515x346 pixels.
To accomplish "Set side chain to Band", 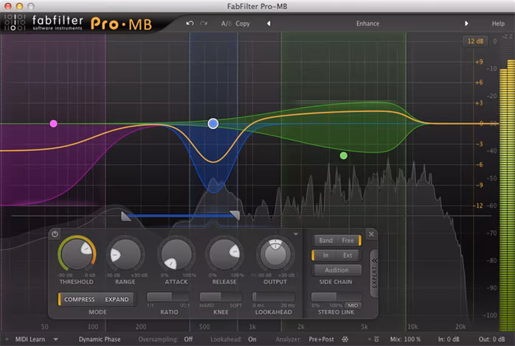I will [x=325, y=241].
